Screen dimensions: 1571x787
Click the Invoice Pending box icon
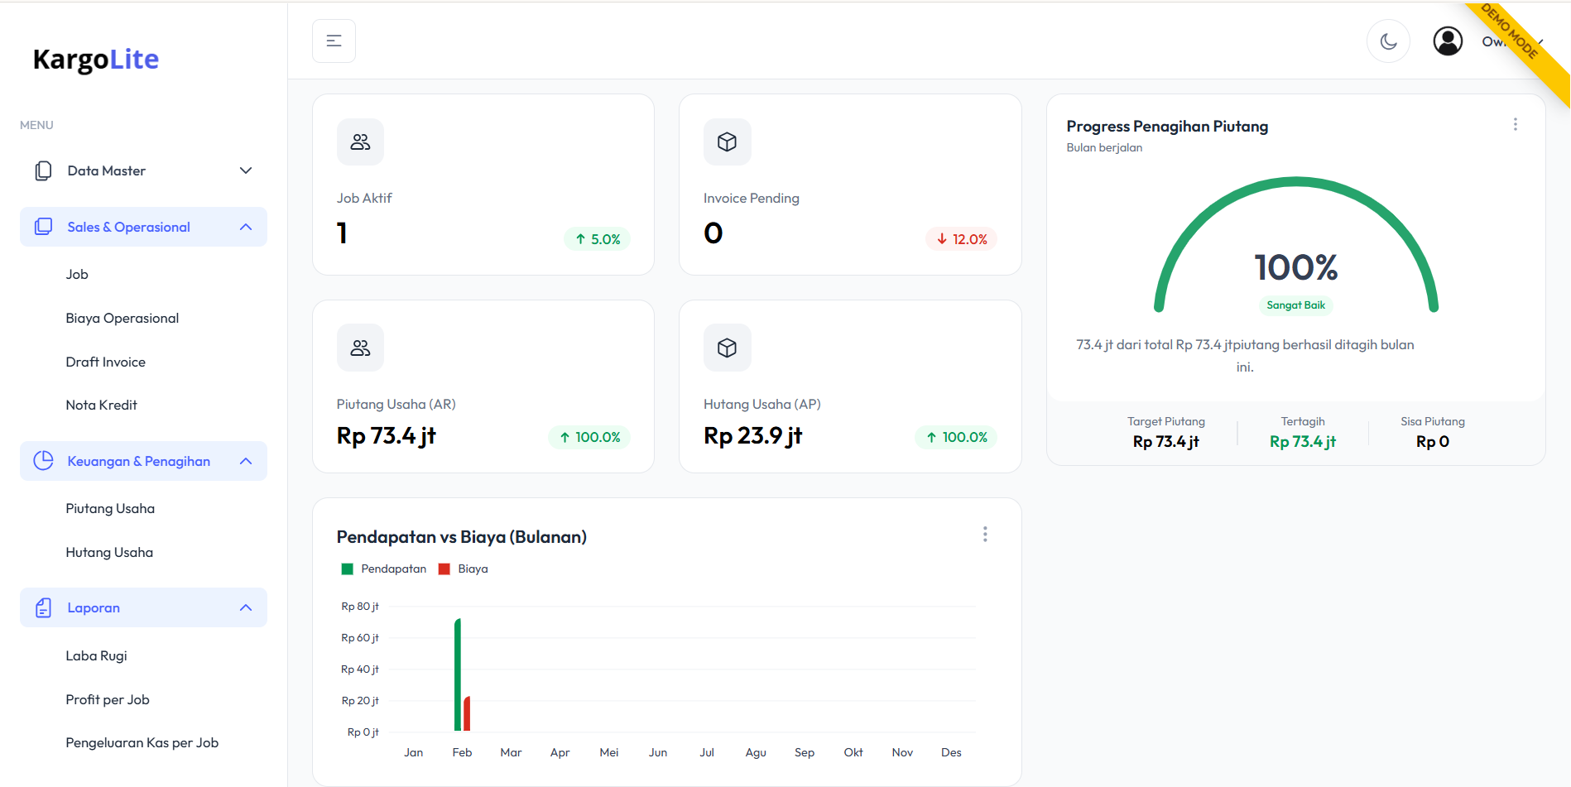tap(727, 142)
